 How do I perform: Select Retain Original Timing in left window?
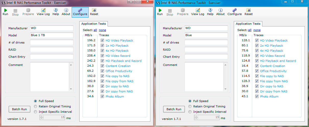[x=35, y=106]
